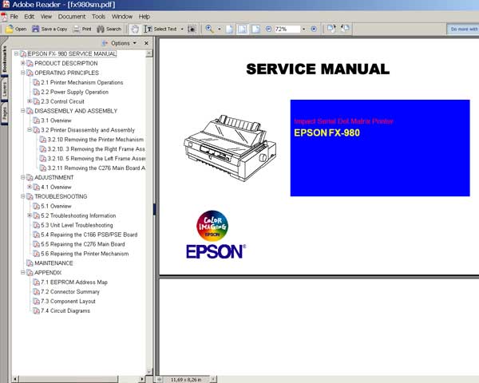Collapse DISASSEMBLY AND ASSEMBLY bookmark
Viewport: 479px width, 383px height.
pyautogui.click(x=23, y=111)
